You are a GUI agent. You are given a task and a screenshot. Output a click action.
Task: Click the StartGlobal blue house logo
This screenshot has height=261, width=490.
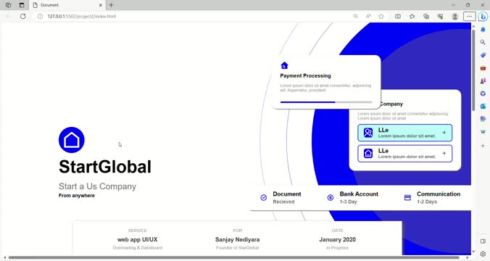(x=72, y=140)
